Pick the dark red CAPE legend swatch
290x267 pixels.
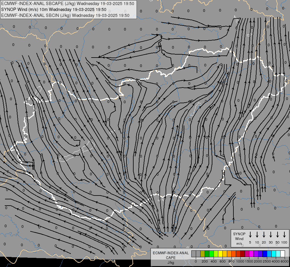tap(243, 254)
